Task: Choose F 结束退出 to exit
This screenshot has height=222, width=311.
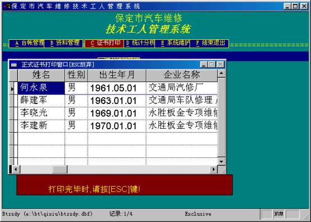Action: tap(209, 43)
